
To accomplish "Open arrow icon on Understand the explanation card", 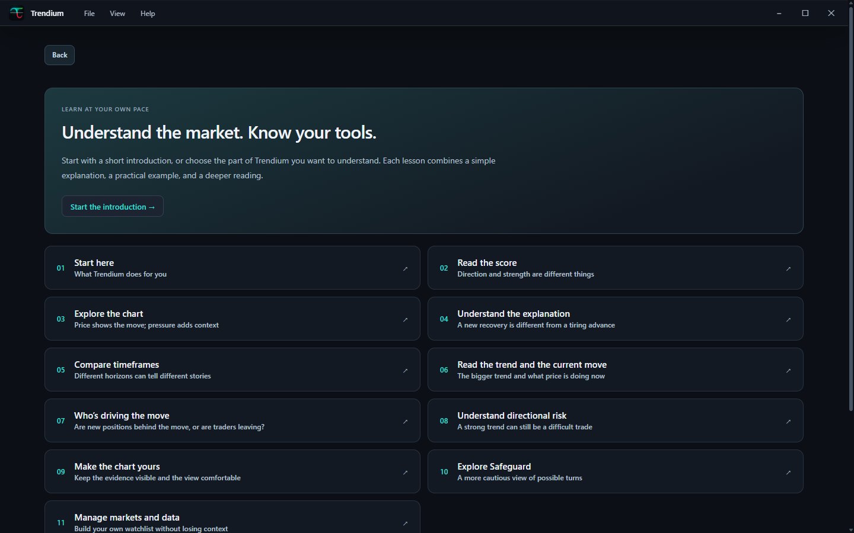I will click(x=788, y=320).
